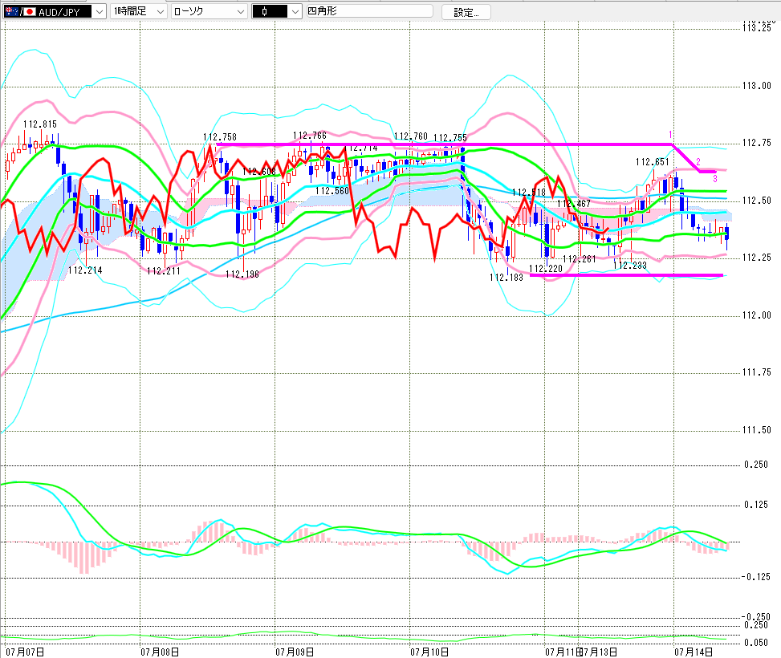This screenshot has width=781, height=658.
Task: Click the candlestick symbol icon
Action: coord(264,11)
